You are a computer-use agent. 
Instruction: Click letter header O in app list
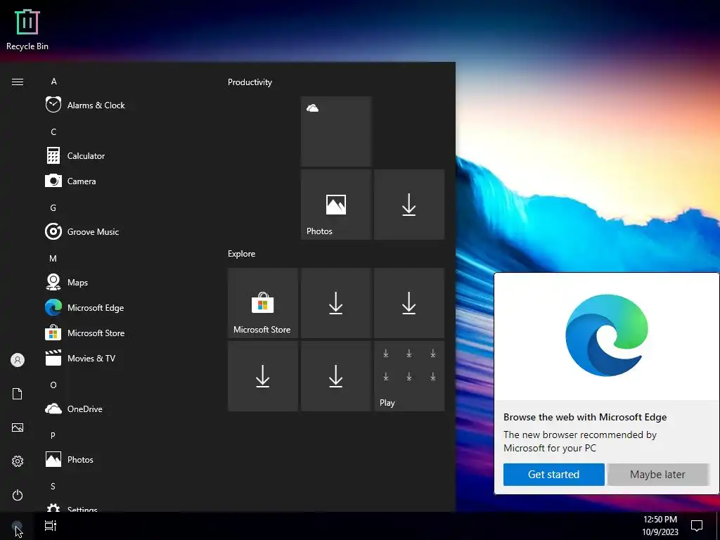pos(53,385)
